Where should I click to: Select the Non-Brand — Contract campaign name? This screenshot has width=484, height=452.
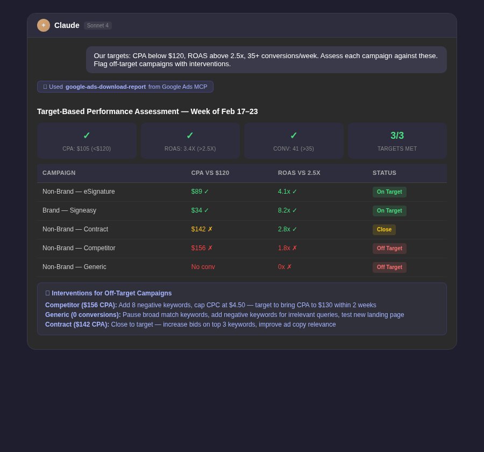(75, 229)
